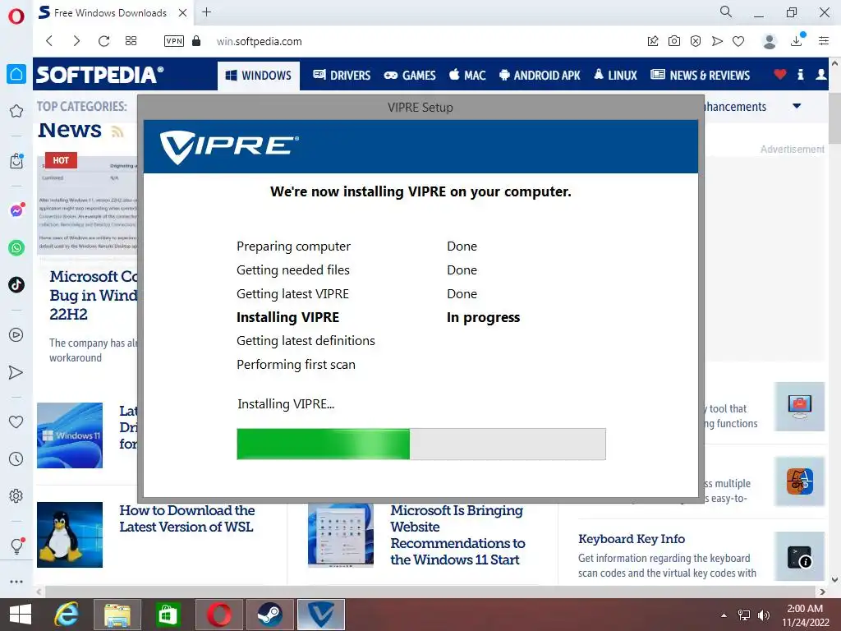Open the Easy Setup menu icon
The width and height of the screenshot is (841, 631).
(x=824, y=41)
